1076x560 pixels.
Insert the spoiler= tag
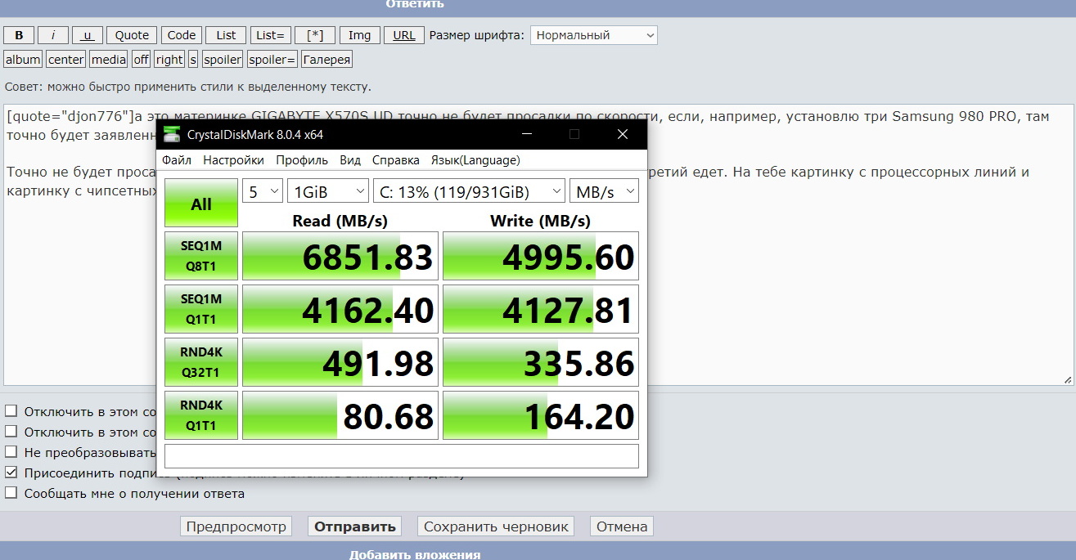pyautogui.click(x=272, y=60)
